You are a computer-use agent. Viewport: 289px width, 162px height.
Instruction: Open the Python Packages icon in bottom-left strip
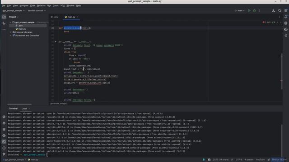click(x=4, y=117)
